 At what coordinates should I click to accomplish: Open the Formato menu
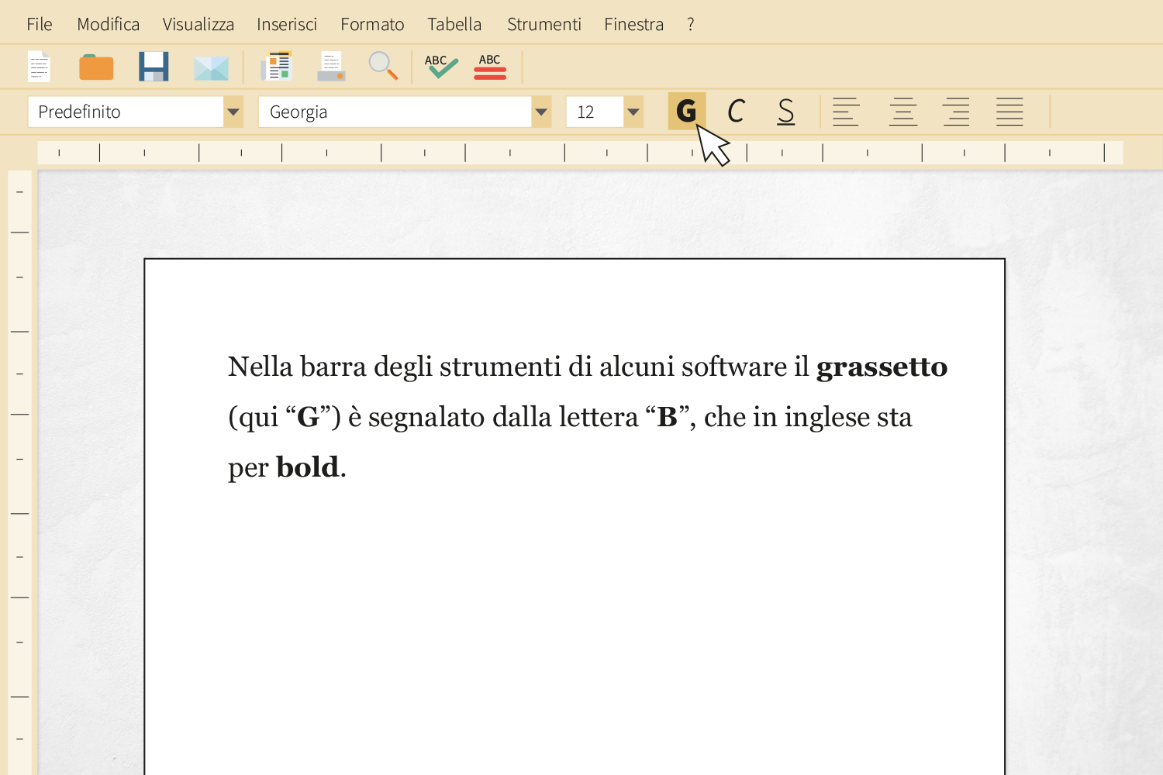click(372, 24)
